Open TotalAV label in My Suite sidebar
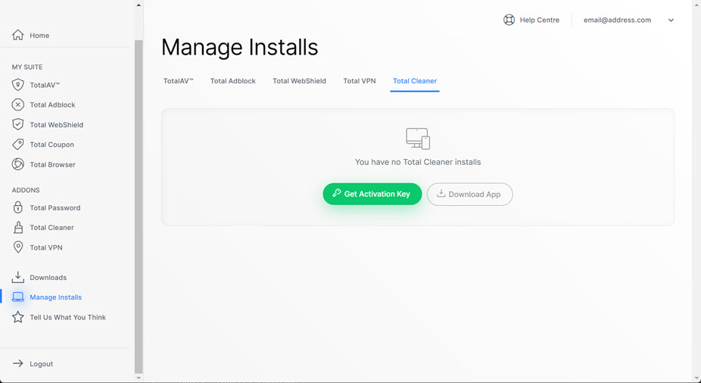The width and height of the screenshot is (701, 383). pos(45,85)
